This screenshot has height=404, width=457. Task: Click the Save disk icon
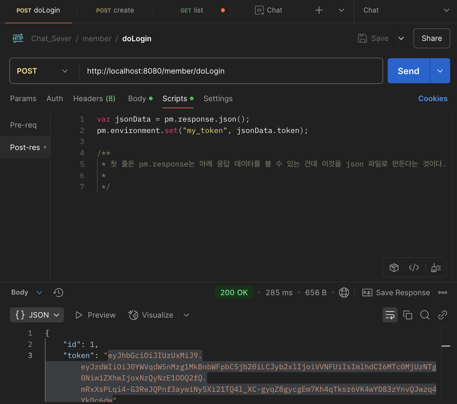point(362,38)
